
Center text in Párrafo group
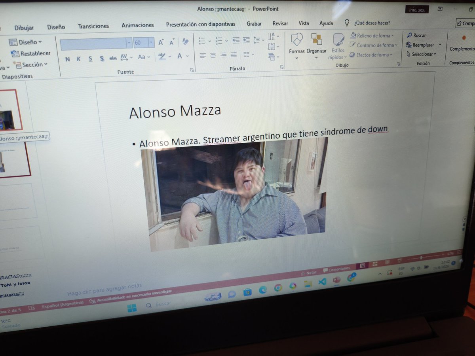pyautogui.click(x=213, y=55)
